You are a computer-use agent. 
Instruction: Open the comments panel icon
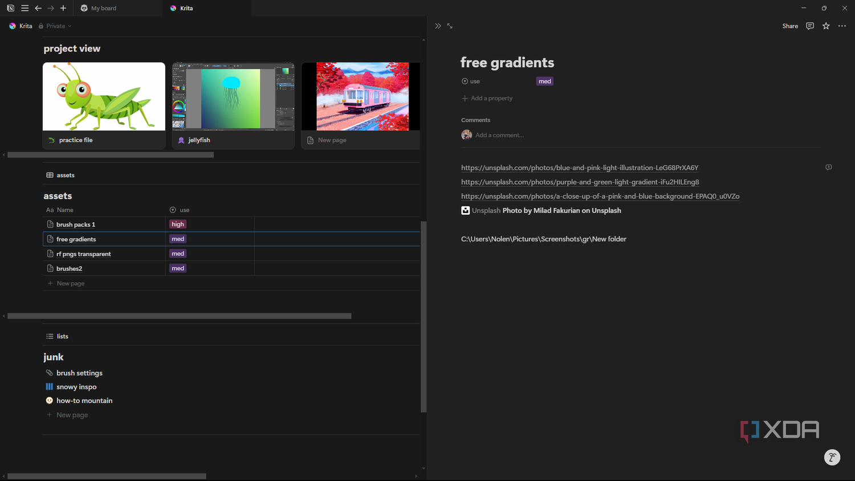point(810,26)
